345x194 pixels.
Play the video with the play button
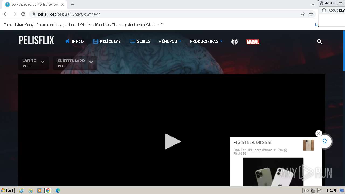point(173,141)
